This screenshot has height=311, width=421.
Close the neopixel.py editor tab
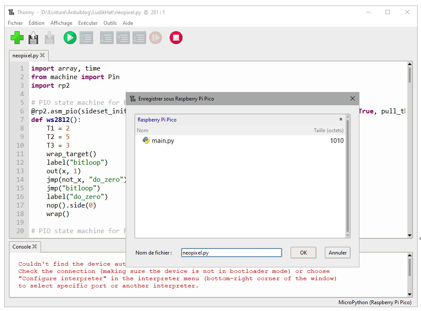point(42,55)
